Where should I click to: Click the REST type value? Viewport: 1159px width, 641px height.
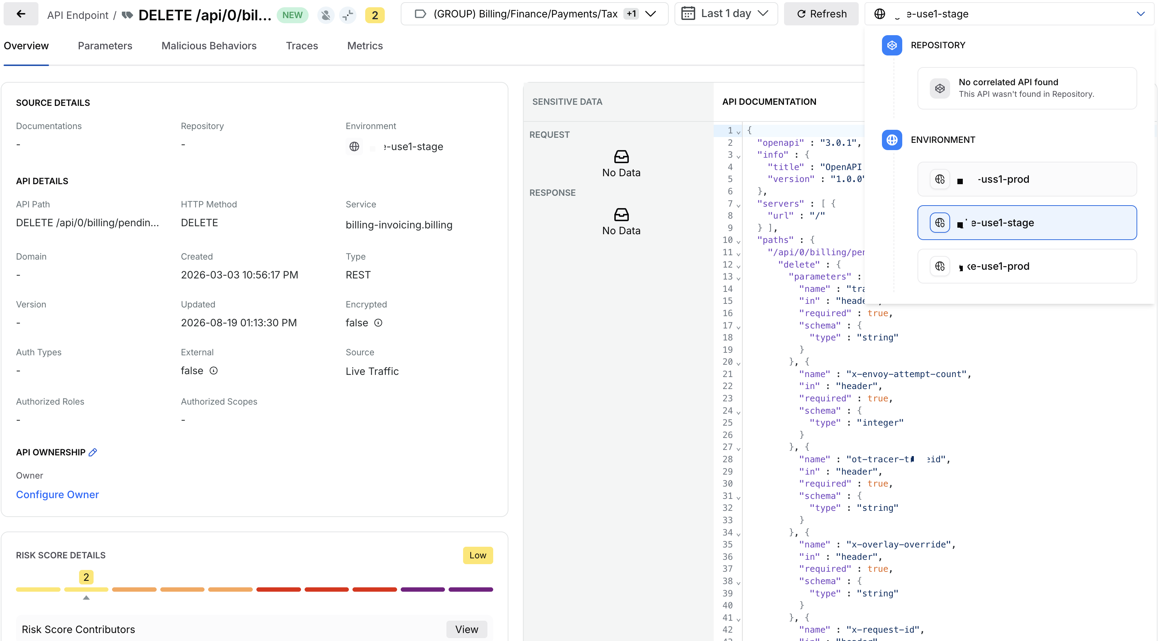pyautogui.click(x=358, y=275)
